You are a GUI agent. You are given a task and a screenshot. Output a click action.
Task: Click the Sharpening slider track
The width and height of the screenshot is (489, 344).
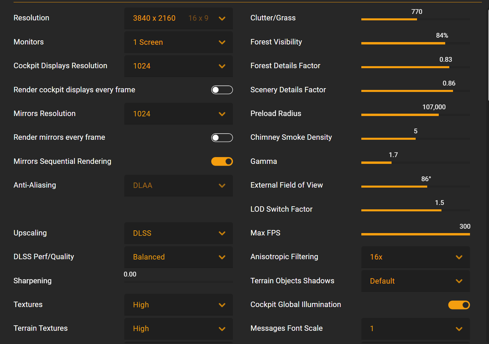(x=178, y=282)
